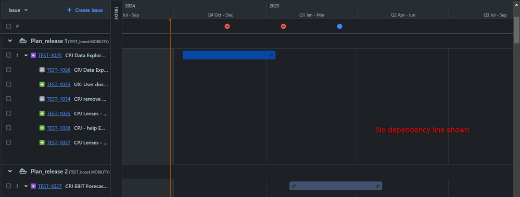Tick the checkbox for TEST-1026
520x197 pixels.
click(9, 70)
